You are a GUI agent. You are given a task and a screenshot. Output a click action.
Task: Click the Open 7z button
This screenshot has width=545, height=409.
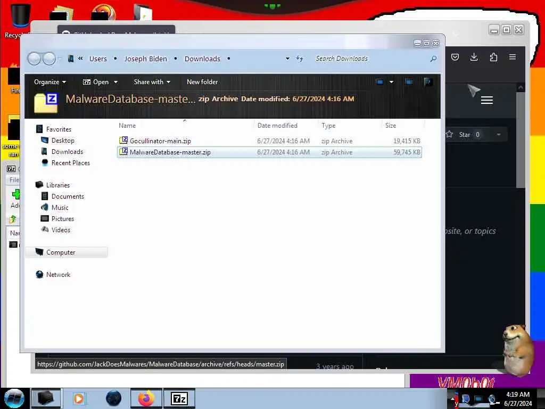[x=96, y=82]
